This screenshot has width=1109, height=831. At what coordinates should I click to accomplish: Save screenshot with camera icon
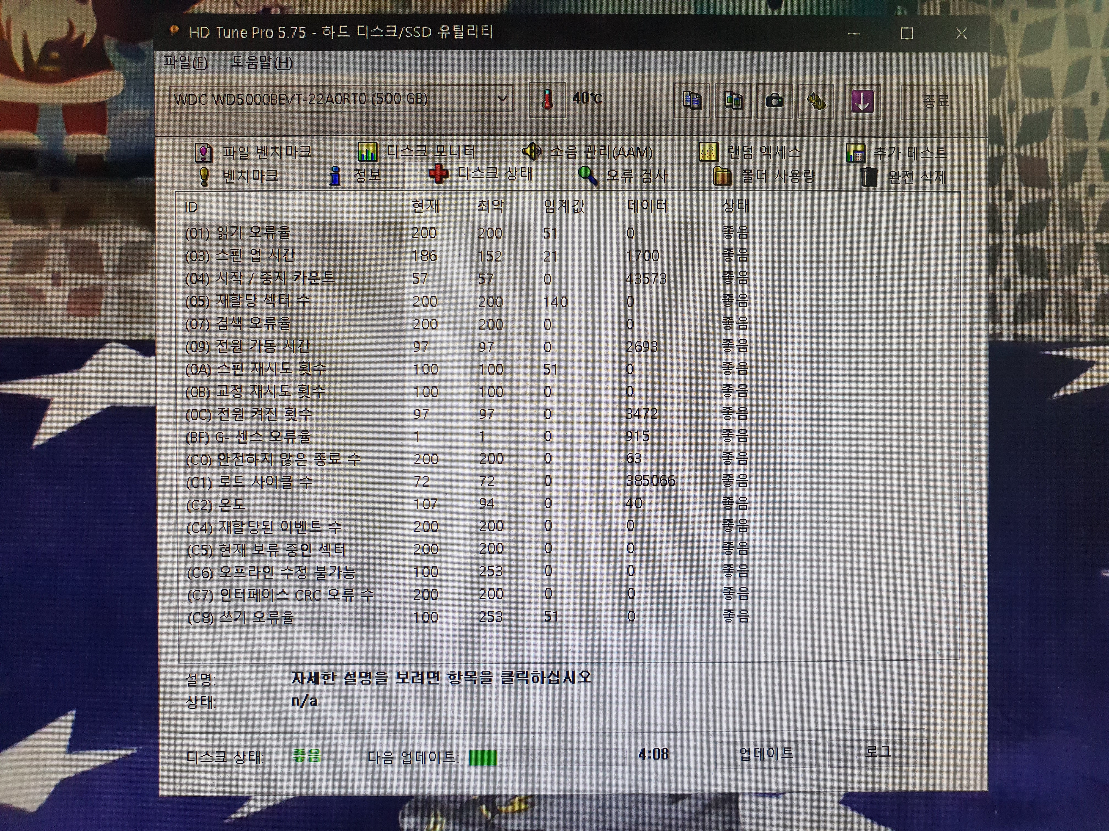coord(774,101)
